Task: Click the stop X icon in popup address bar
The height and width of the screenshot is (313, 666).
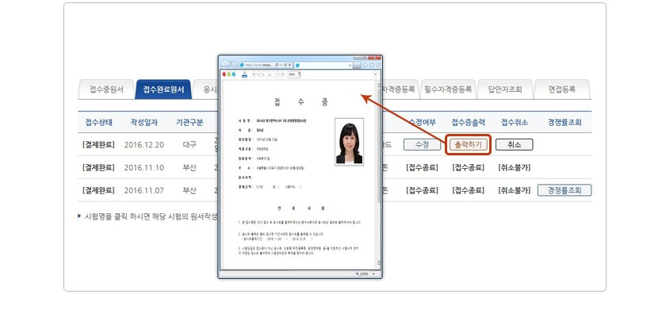Action: (289, 65)
